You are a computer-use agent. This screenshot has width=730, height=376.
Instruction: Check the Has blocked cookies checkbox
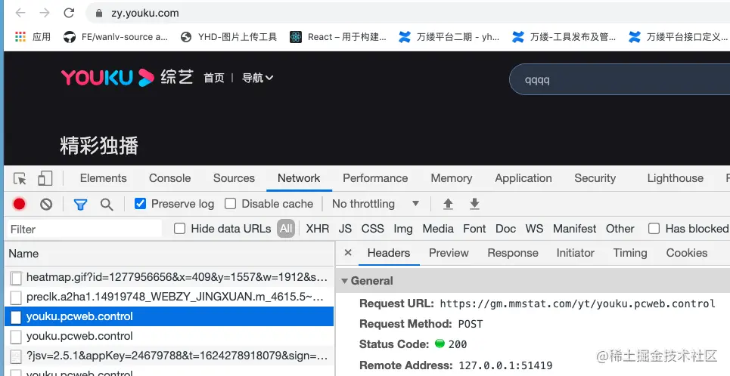654,229
